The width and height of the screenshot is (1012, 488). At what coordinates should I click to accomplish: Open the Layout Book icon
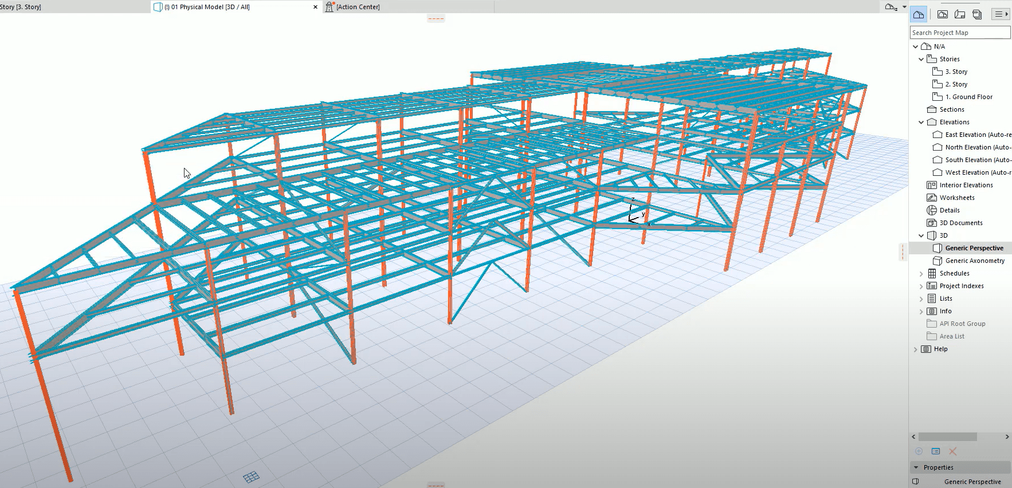click(960, 14)
